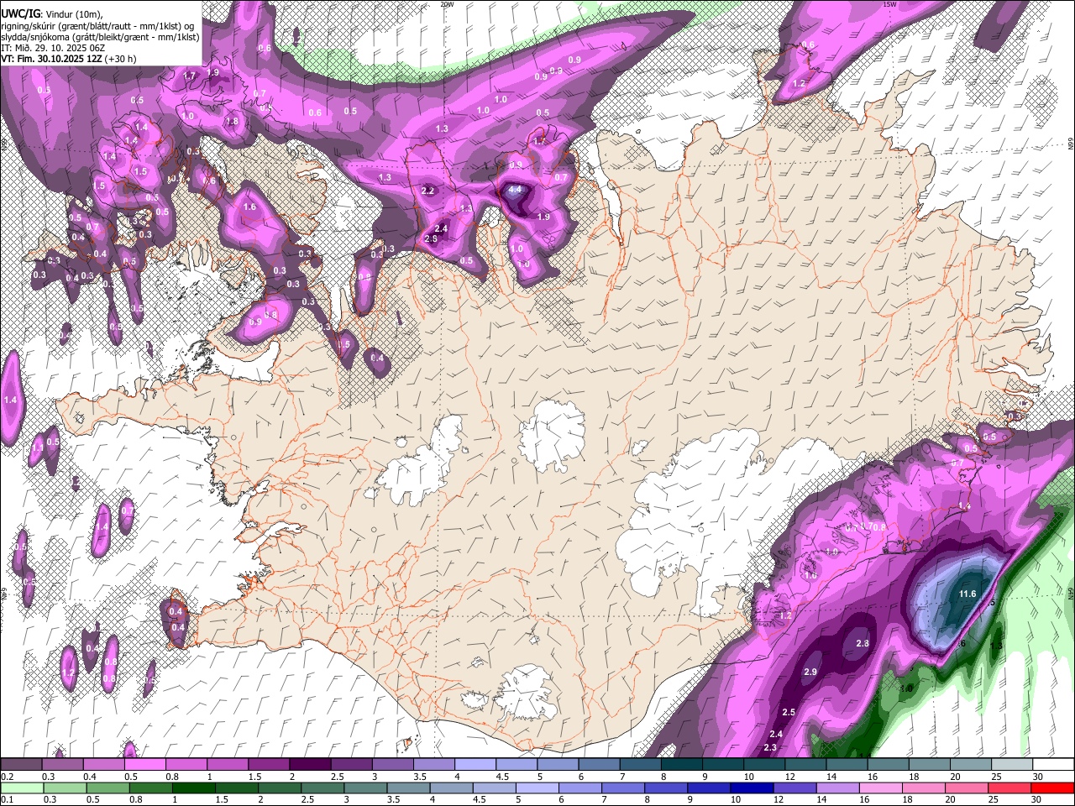1075x806 pixels.
Task: Click the first dark mauve swatch labeled 0.2
Action: [x=21, y=765]
